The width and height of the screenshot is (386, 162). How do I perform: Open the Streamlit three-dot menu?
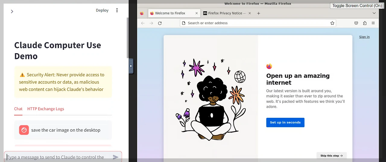(x=117, y=10)
